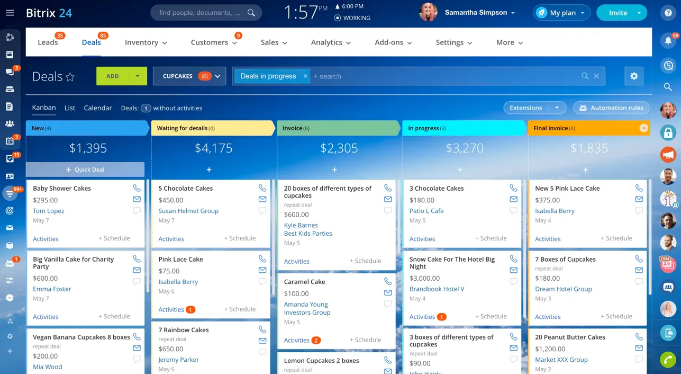Click the Invite button

(x=618, y=13)
